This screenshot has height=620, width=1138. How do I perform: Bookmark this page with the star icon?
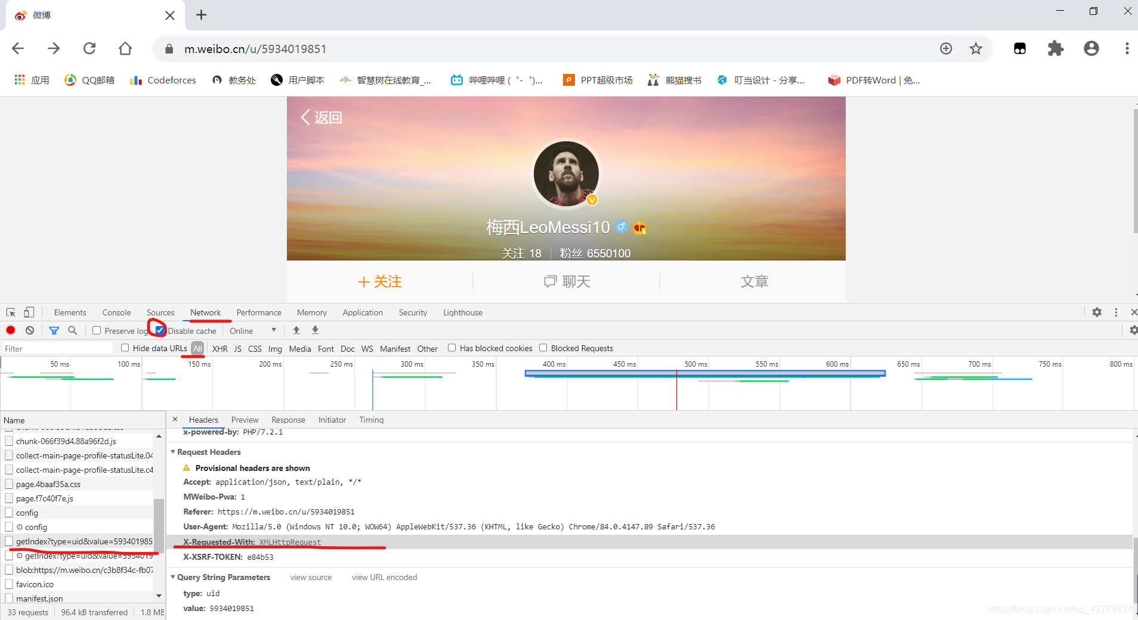click(x=976, y=48)
